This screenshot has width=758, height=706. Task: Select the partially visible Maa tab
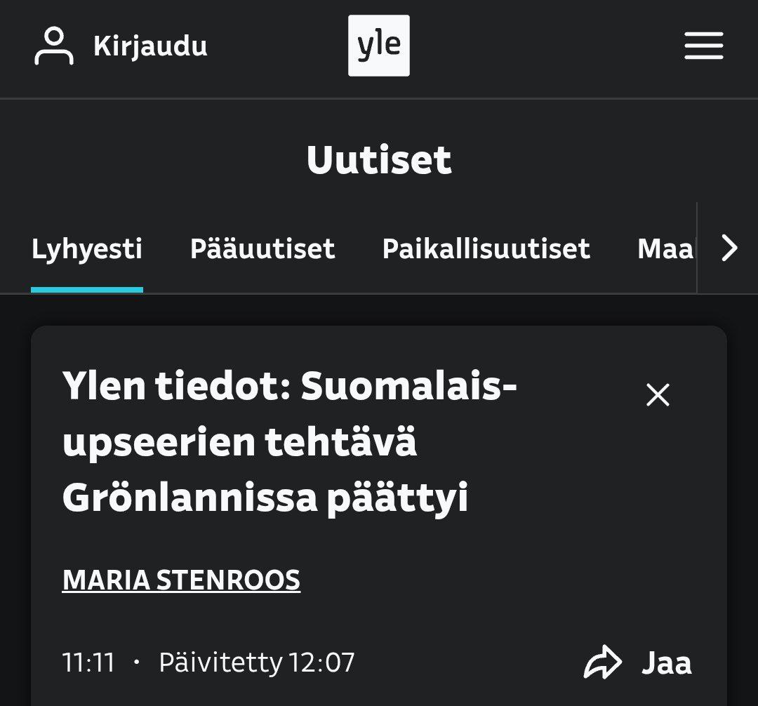[x=664, y=249]
